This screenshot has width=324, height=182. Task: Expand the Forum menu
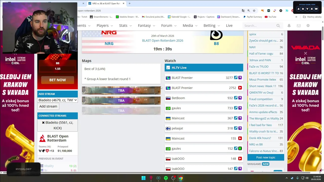[169, 26]
